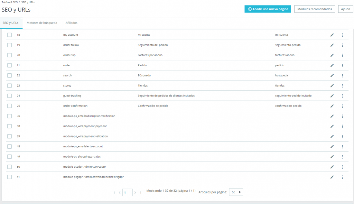Screen dimensions: 354x204
Task: Click pencil icon for order row 21
Action: coord(332,65)
